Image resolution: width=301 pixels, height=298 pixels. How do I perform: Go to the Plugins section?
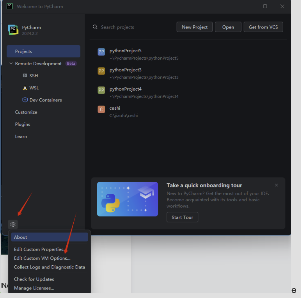23,124
